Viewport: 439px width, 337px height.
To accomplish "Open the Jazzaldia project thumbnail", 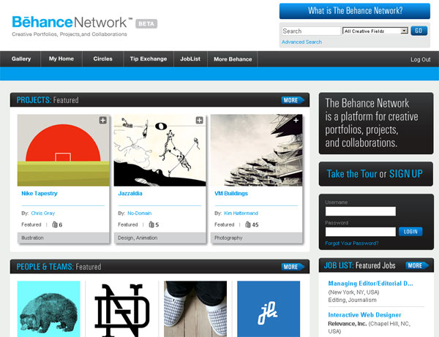I will pyautogui.click(x=160, y=150).
